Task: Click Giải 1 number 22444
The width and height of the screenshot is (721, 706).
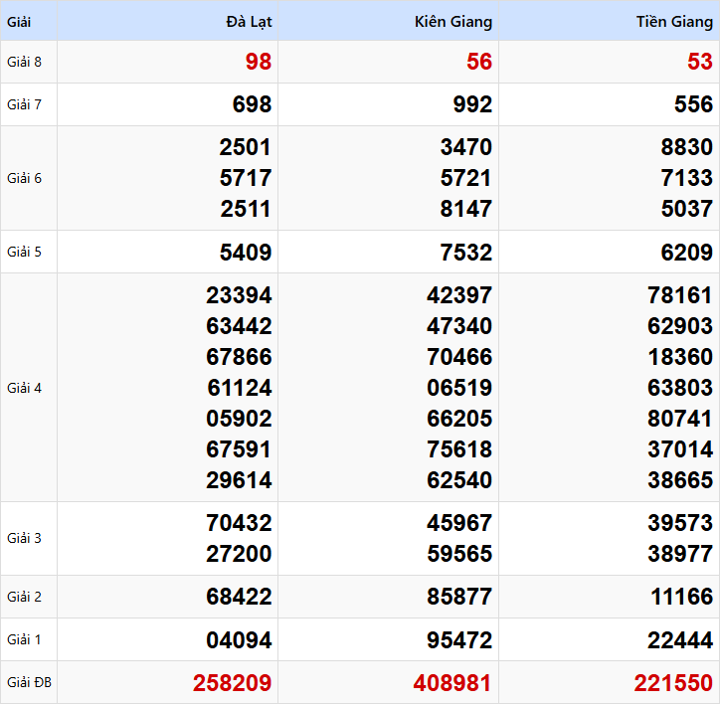Action: pos(680,639)
